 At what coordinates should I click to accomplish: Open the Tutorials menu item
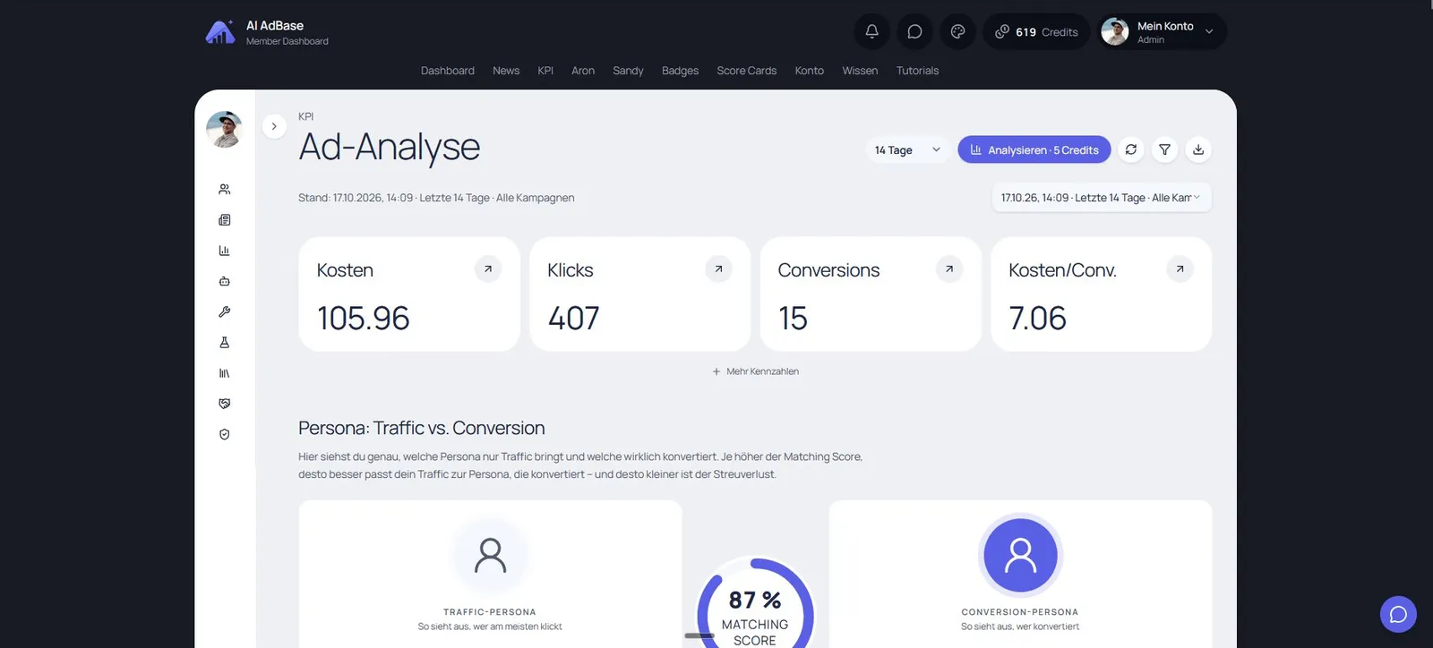[x=917, y=71]
